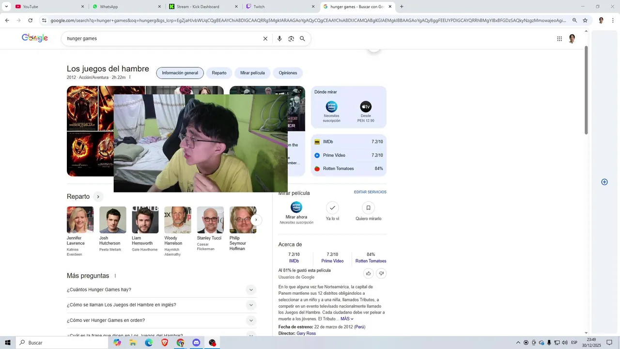
Task: Click Windows taskbar Buscar search box
Action: point(62,343)
